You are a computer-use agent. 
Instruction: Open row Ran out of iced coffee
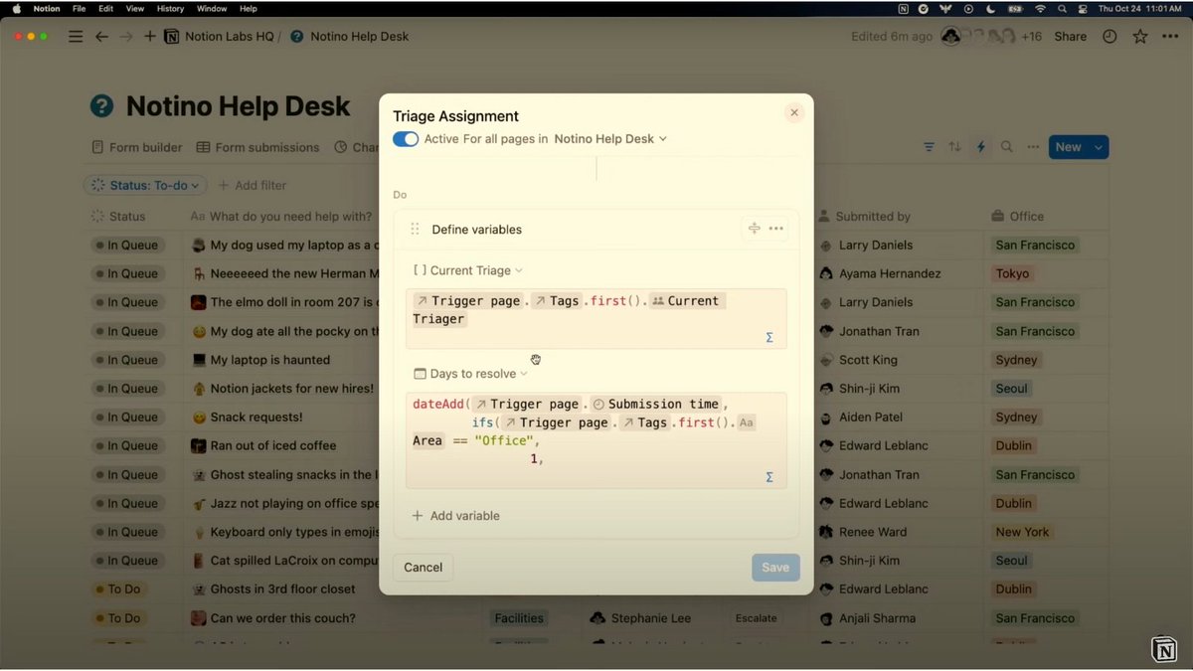pos(273,445)
